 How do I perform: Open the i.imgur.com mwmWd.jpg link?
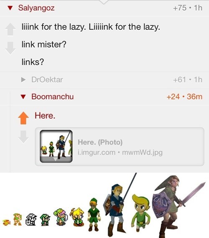[120, 152]
